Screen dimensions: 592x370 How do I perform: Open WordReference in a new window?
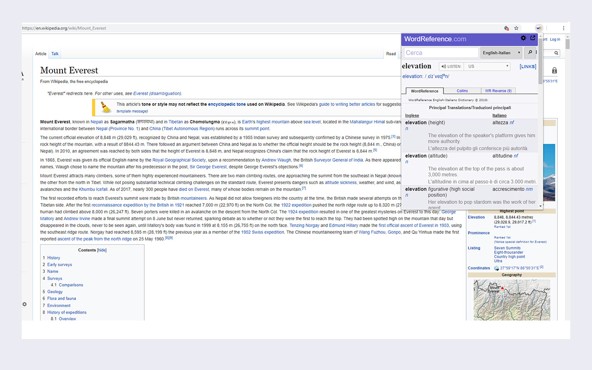click(533, 38)
